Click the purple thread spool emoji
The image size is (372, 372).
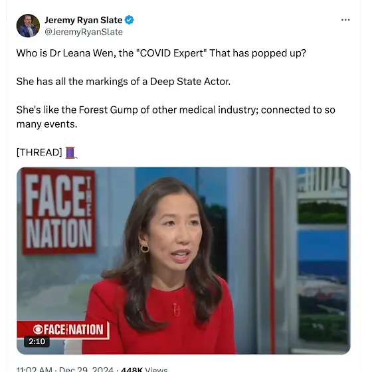click(71, 153)
